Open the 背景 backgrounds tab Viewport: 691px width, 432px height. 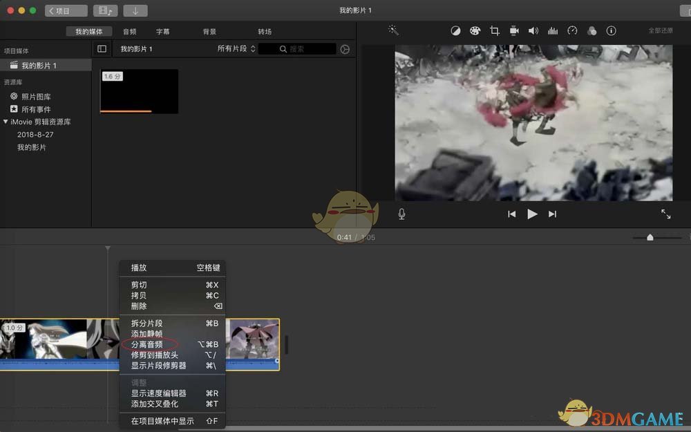pos(209,31)
